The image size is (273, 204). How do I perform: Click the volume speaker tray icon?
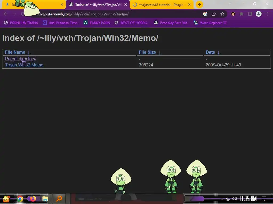coord(235,199)
